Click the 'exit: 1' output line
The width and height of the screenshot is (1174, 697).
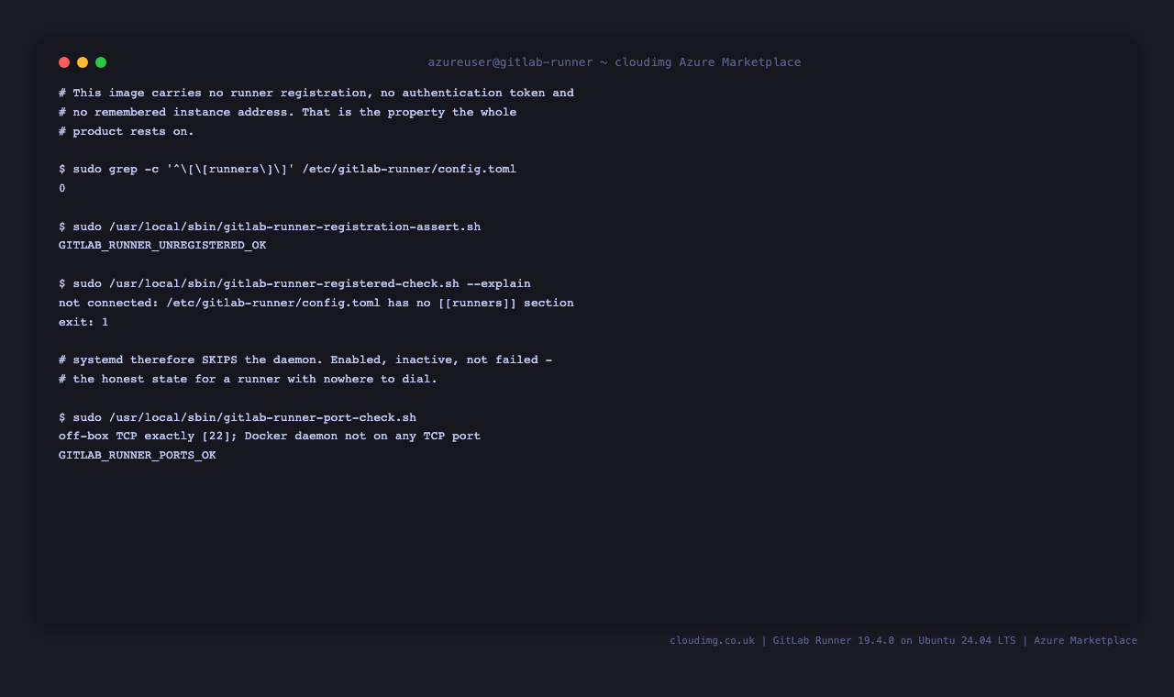(83, 322)
